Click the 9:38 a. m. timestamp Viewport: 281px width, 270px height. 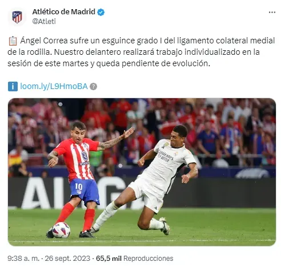[x=23, y=259]
